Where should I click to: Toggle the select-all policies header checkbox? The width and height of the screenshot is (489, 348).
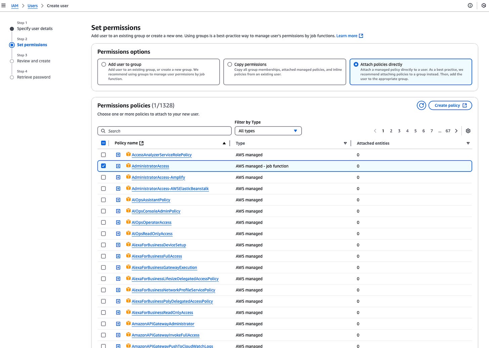103,143
